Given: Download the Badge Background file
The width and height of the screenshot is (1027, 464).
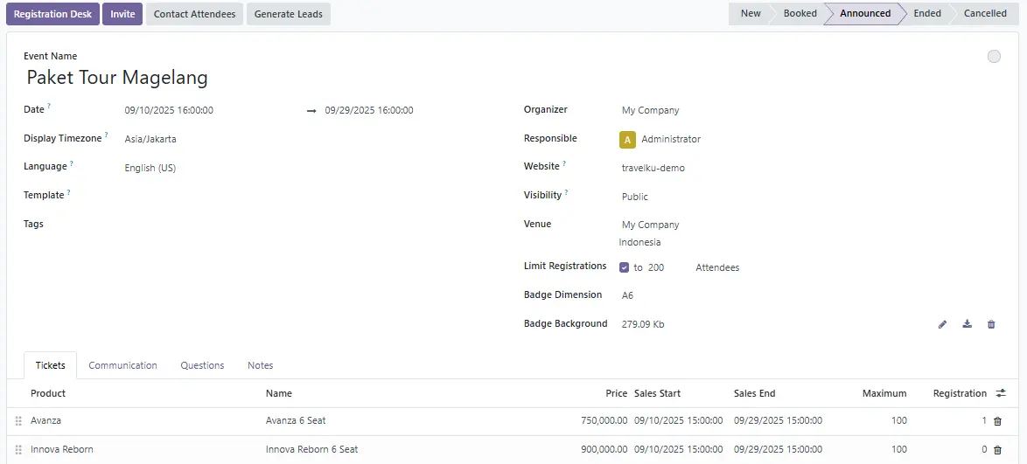Looking at the screenshot, I should [967, 324].
